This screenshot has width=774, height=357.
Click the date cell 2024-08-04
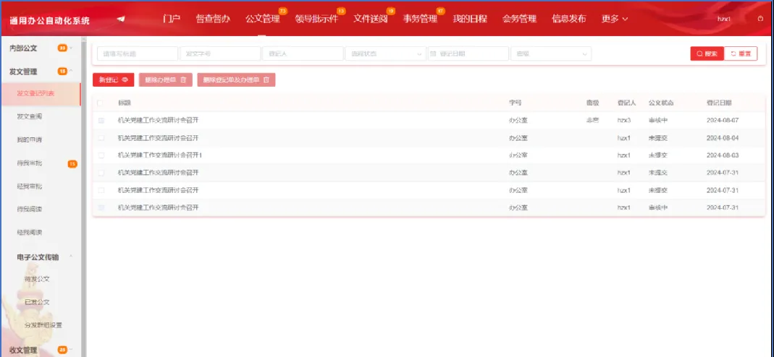[722, 138]
